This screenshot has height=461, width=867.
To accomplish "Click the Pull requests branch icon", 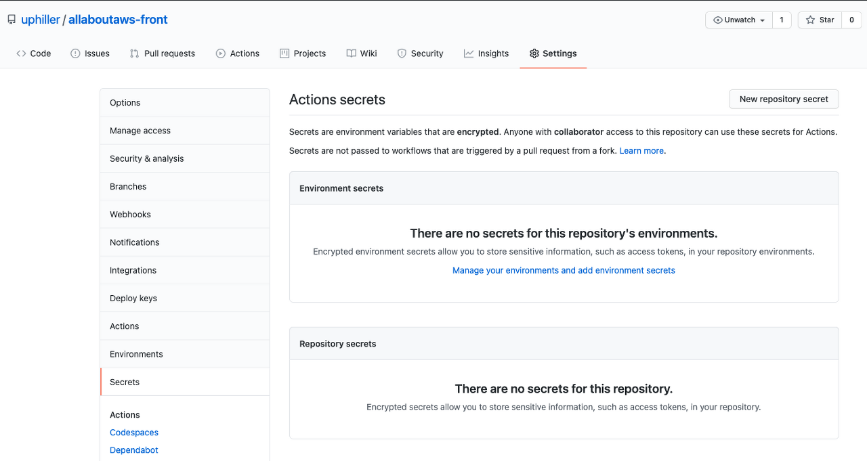I will tap(135, 53).
